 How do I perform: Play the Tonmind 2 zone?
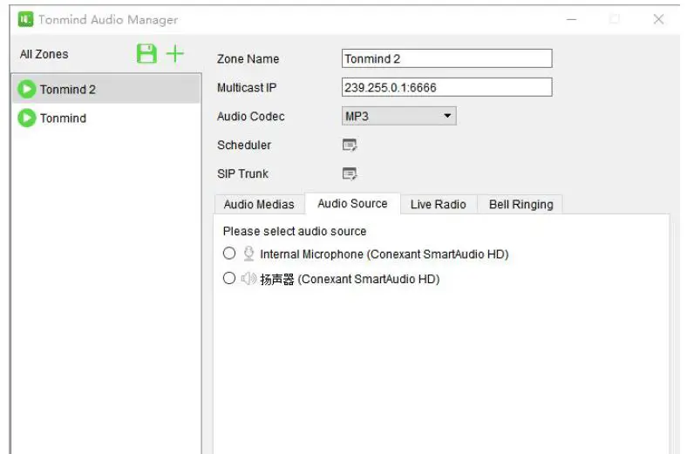coord(27,89)
